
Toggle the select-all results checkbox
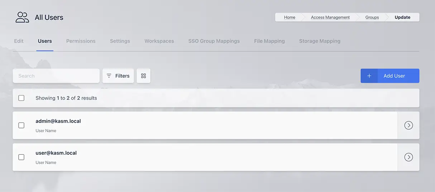(x=21, y=98)
